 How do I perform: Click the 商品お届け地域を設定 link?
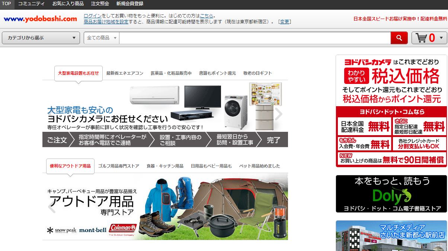click(106, 22)
